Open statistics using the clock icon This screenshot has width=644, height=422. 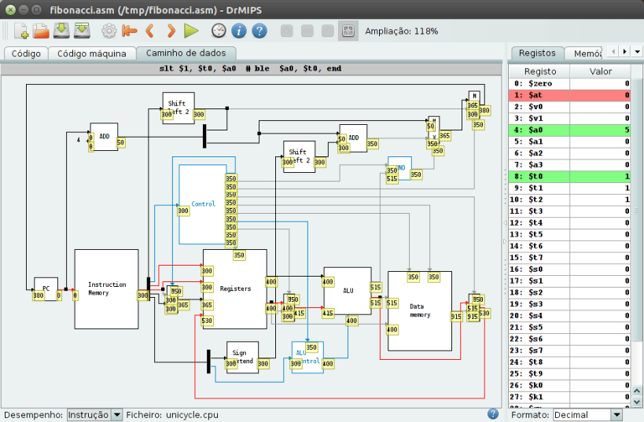[x=219, y=31]
